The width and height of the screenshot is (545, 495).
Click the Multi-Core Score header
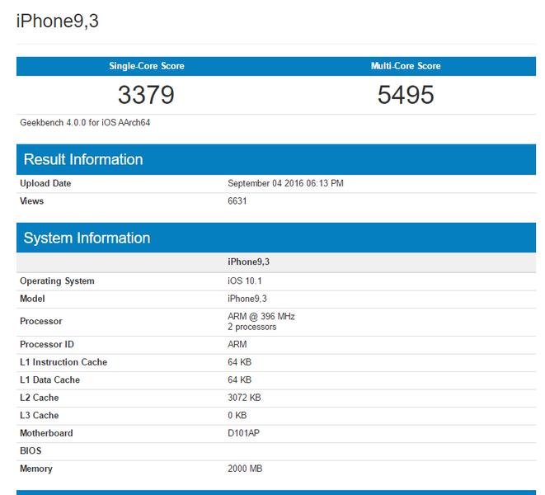[x=406, y=66]
